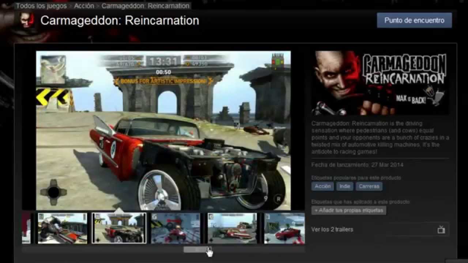Select the partially visible rightmost red car thumbnail
Viewport: 468px width, 263px height.
(284, 228)
